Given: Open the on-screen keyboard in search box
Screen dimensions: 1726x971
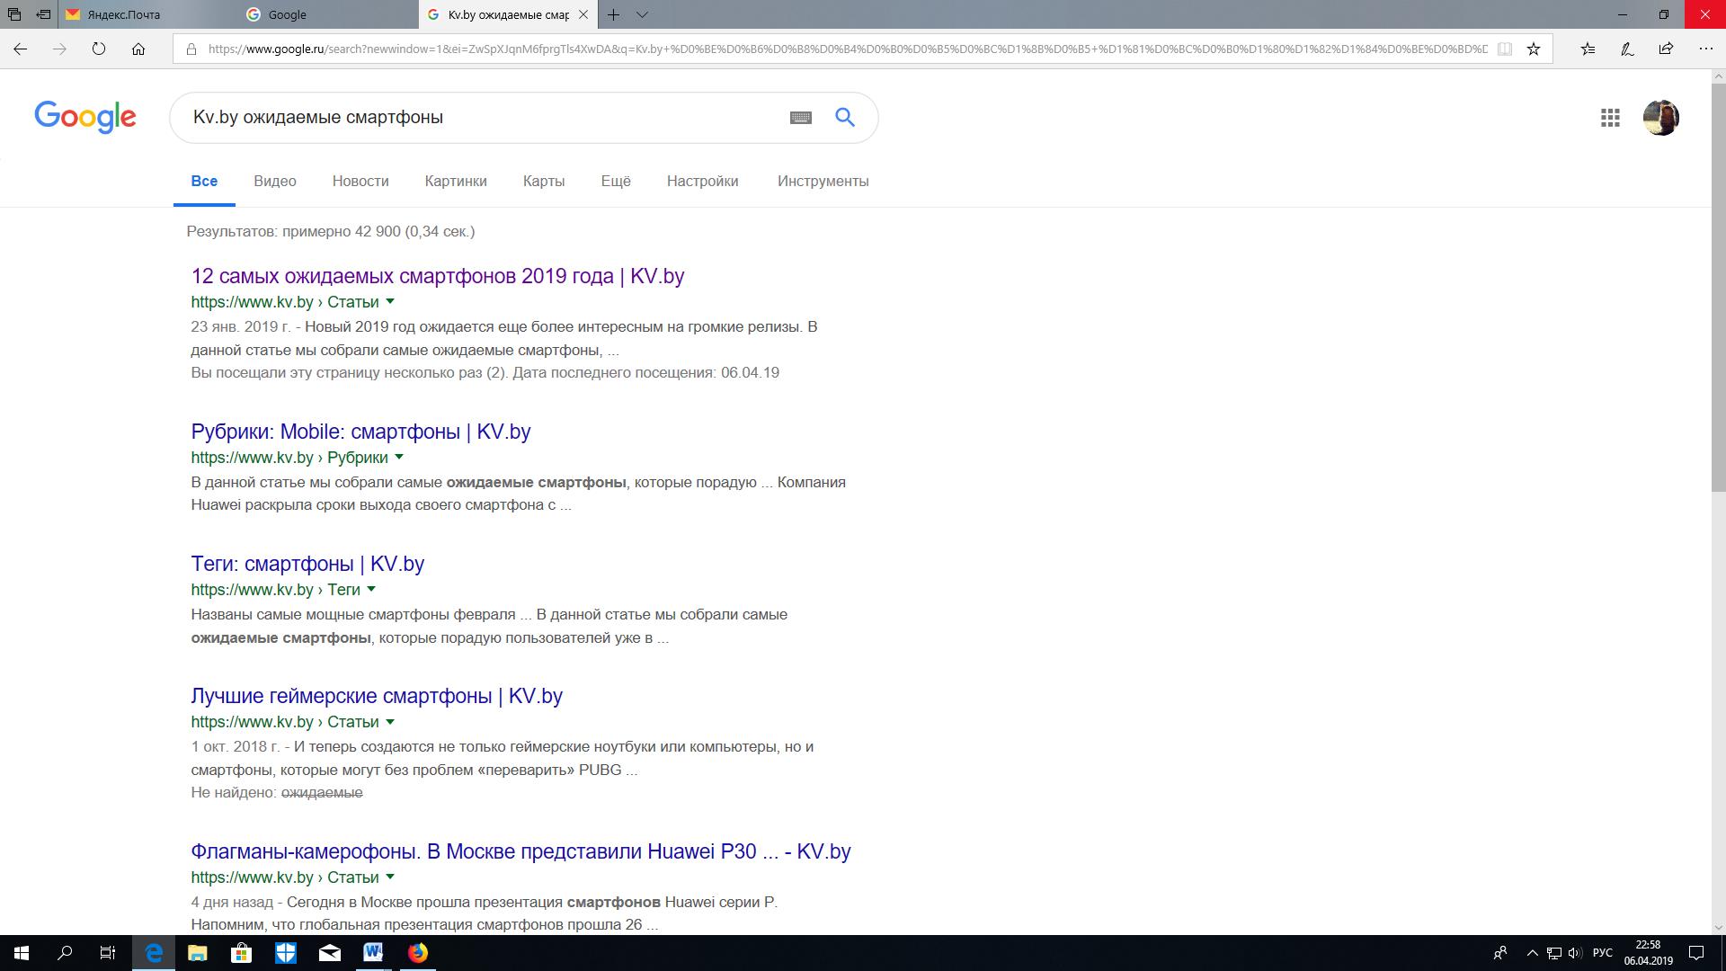Looking at the screenshot, I should click(801, 118).
